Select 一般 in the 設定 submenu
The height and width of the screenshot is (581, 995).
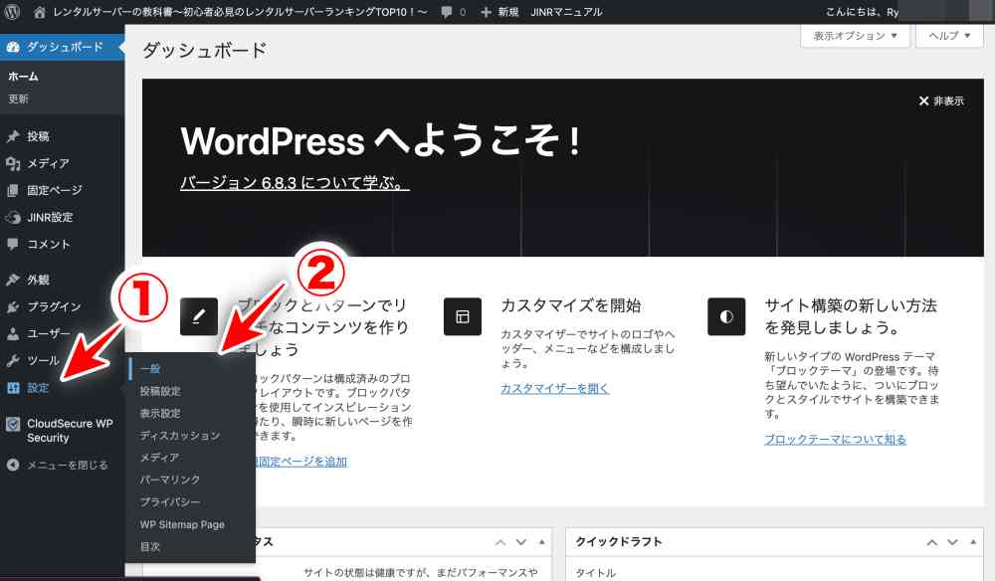click(150, 369)
